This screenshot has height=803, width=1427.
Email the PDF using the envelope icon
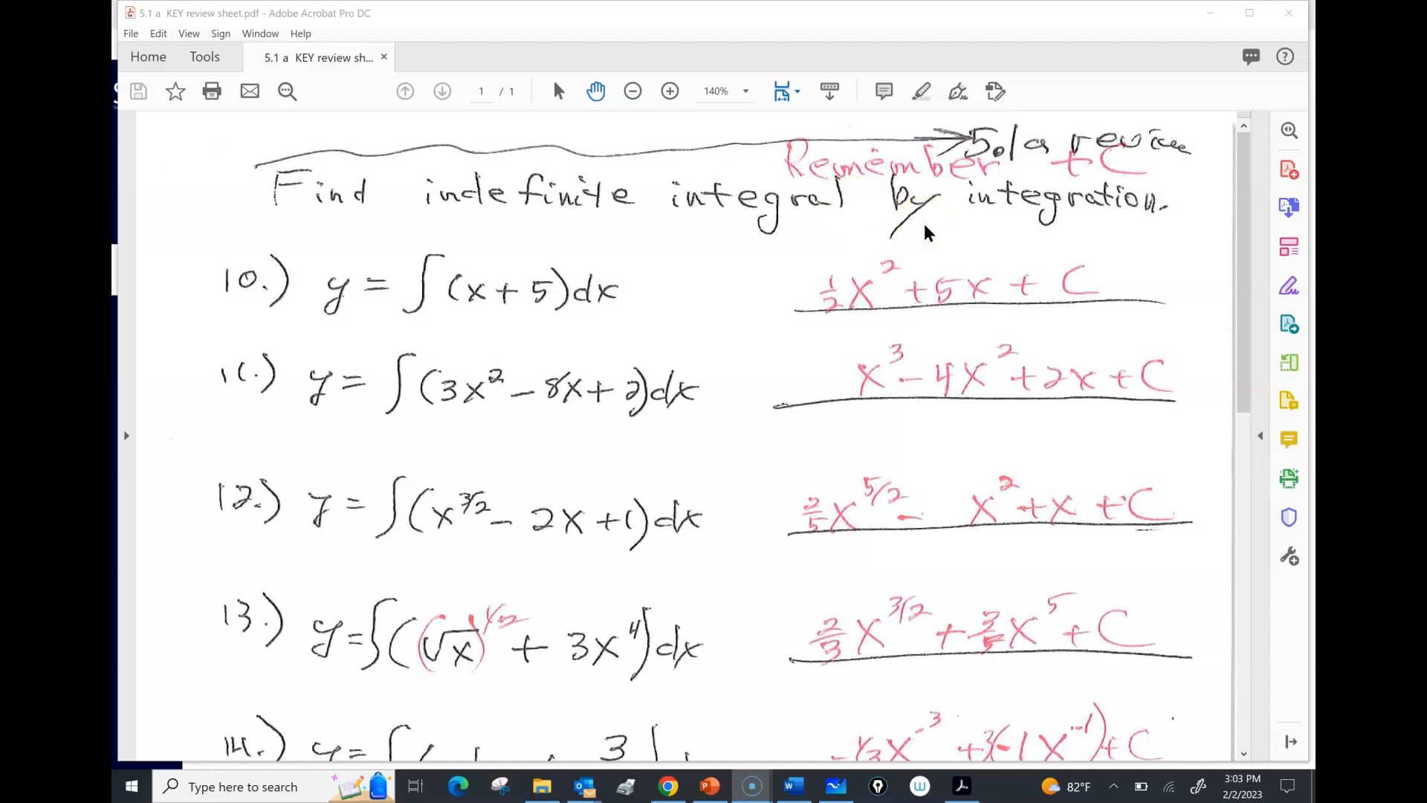click(249, 91)
